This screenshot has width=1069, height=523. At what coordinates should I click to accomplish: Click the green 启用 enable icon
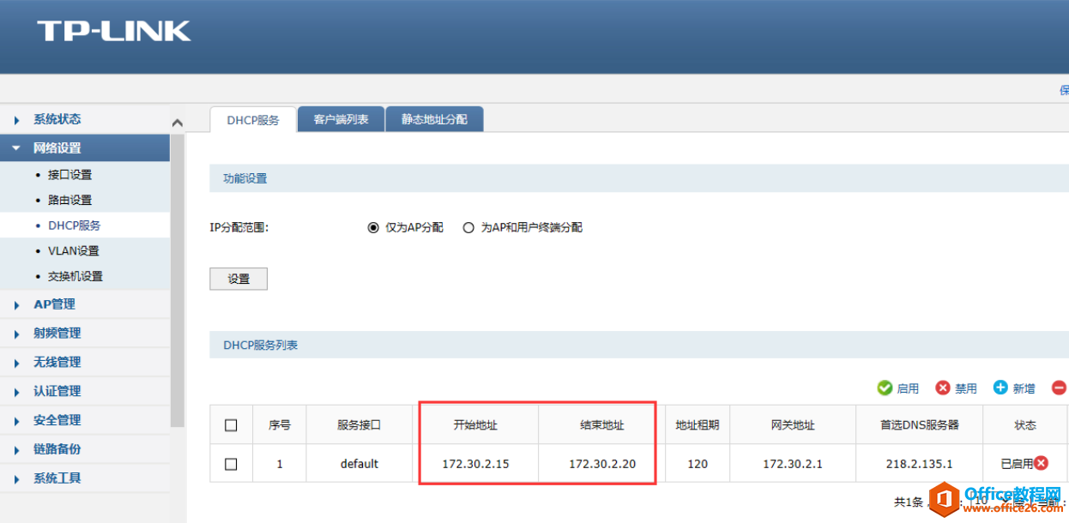coord(885,388)
